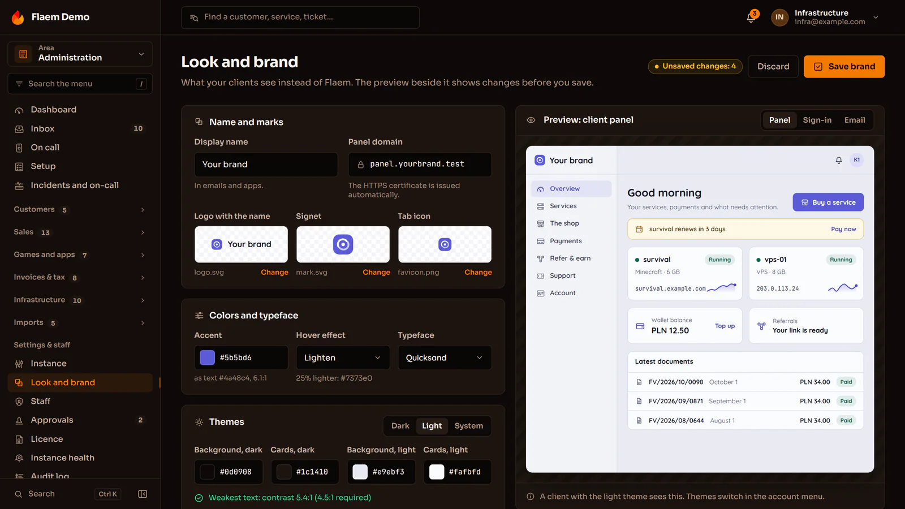The image size is (905, 509).
Task: Open the Setup sidebar entry
Action: 80,166
